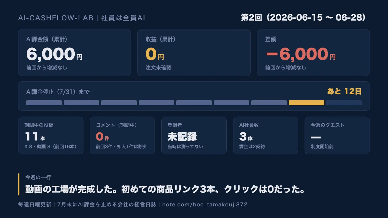This screenshot has width=388, height=218.
Task: Open the note.com/boc_tamakouji372 link
Action: coord(205,205)
